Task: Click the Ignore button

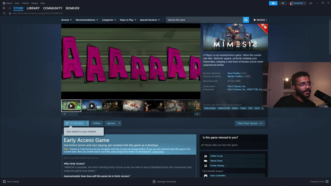Action: coord(111,123)
